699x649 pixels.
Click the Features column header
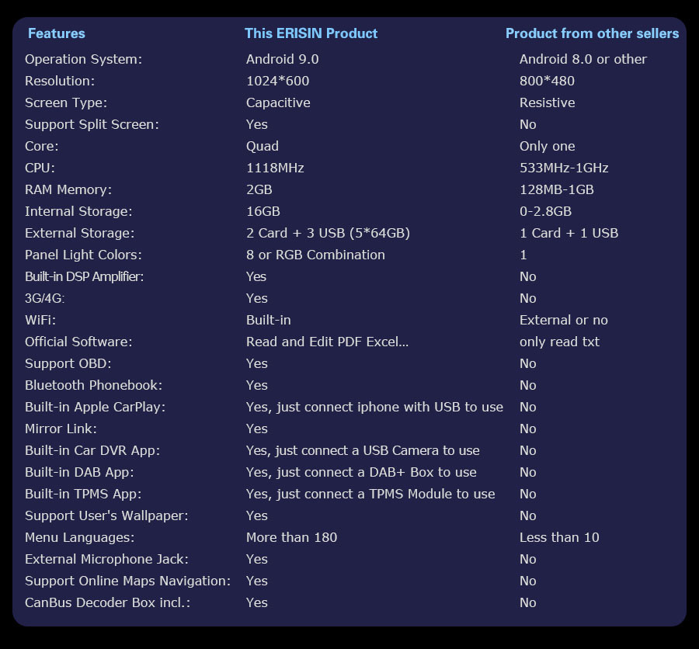[x=56, y=33]
